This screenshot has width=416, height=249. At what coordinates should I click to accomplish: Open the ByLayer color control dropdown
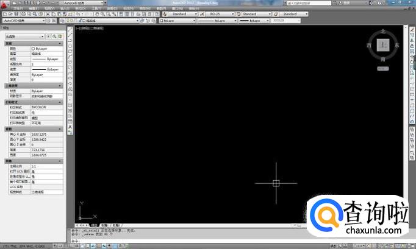pos(176,20)
